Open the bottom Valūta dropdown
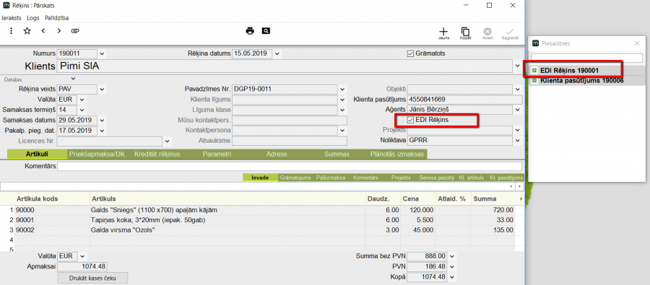The image size is (650, 285). pos(82,256)
